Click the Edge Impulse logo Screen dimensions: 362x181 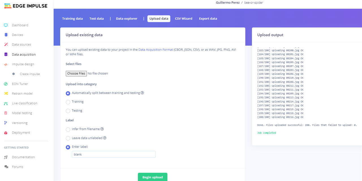click(x=26, y=6)
